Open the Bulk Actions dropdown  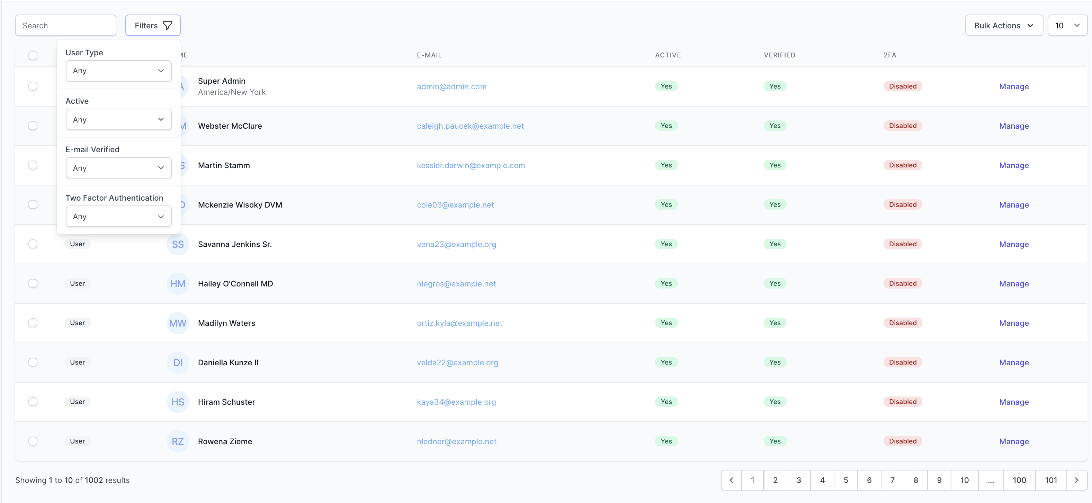[1003, 26]
